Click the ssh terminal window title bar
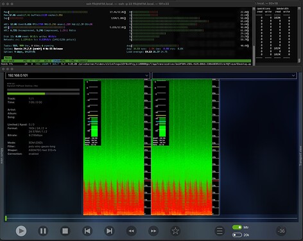303x241 pixels. (128, 4)
